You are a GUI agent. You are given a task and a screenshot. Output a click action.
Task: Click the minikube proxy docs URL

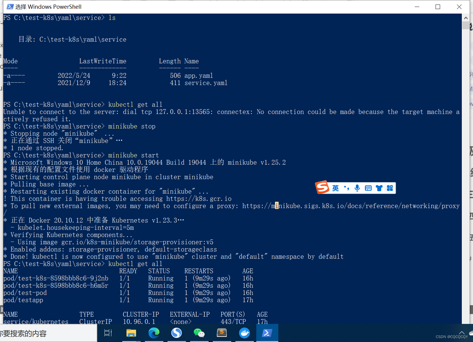tap(351, 206)
